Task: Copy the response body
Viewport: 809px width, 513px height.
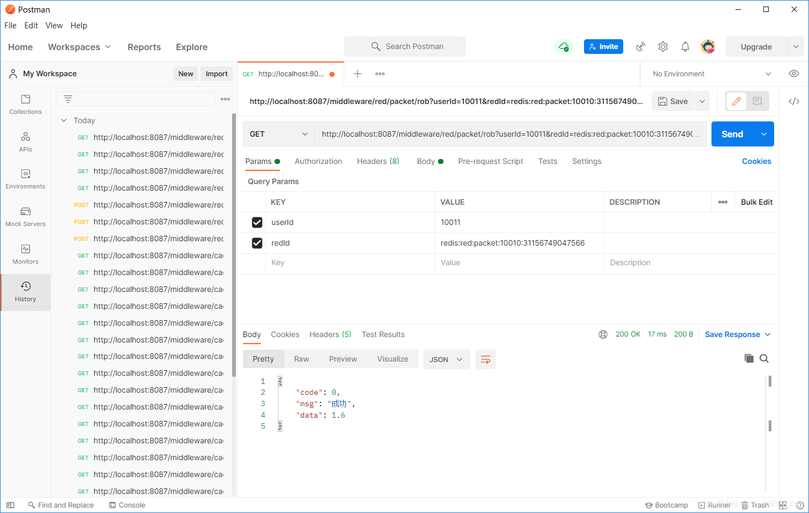Action: (749, 358)
